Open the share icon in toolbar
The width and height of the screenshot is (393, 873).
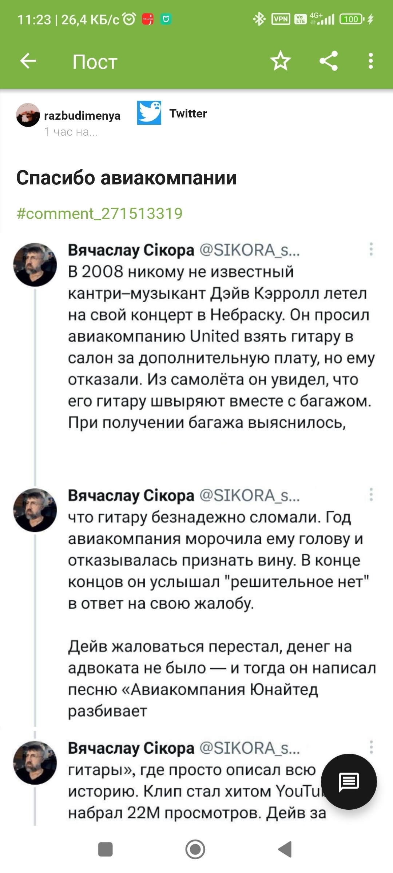[329, 61]
